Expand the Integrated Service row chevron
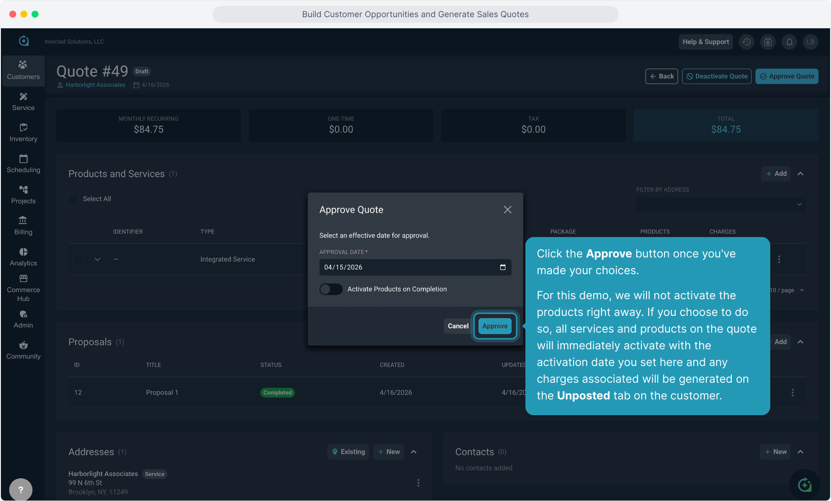This screenshot has height=501, width=831. [97, 259]
